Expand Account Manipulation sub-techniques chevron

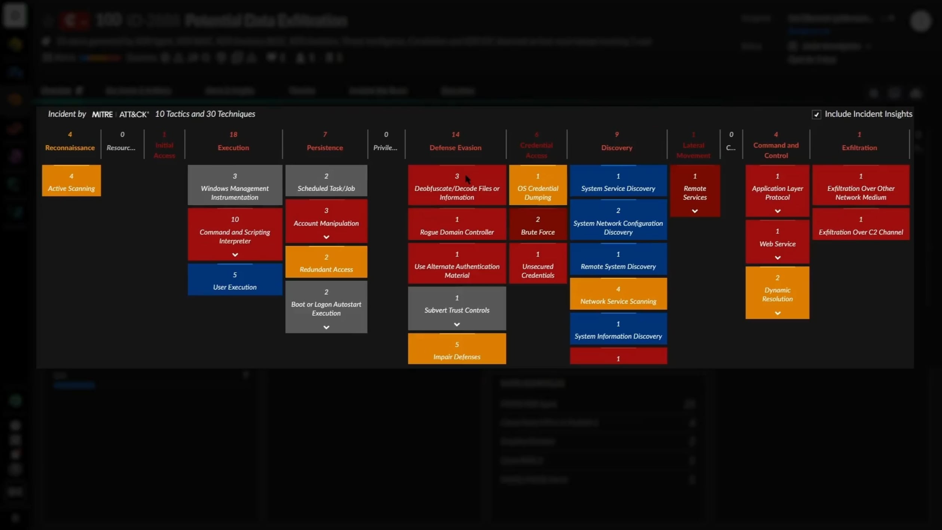point(326,237)
